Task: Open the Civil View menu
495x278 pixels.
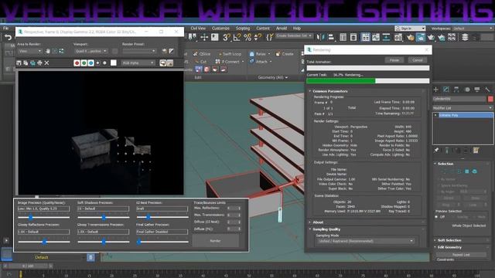Action: click(198, 29)
